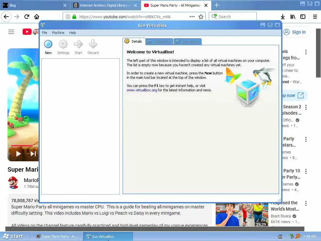
Task: Open the File menu in VirtualBox
Action: (45, 33)
